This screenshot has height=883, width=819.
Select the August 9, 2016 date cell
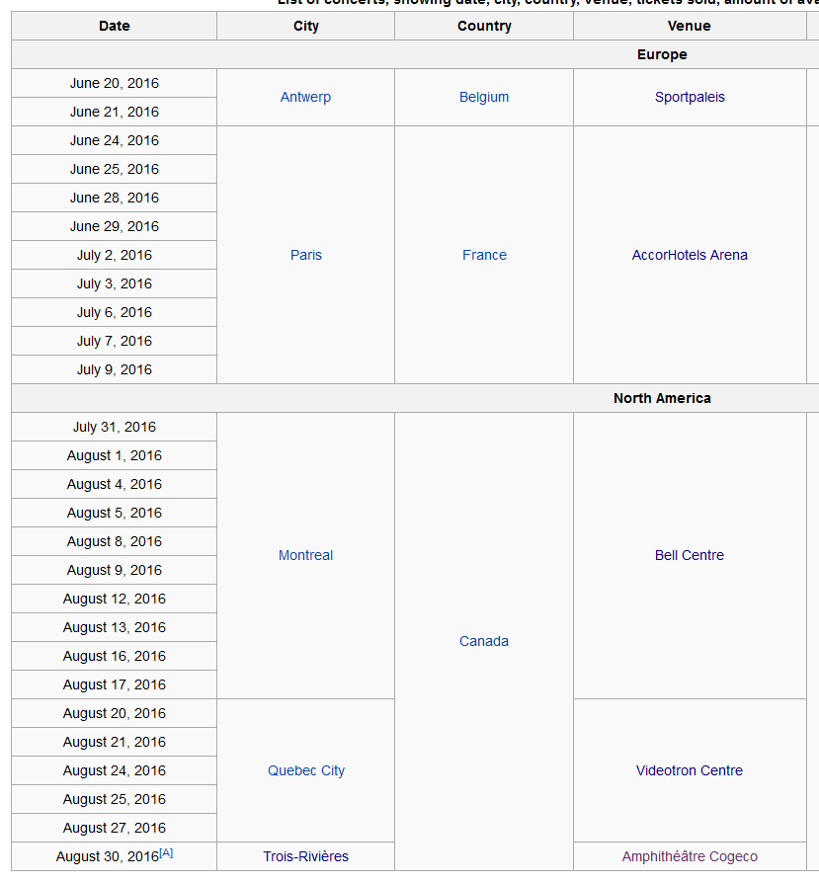115,571
